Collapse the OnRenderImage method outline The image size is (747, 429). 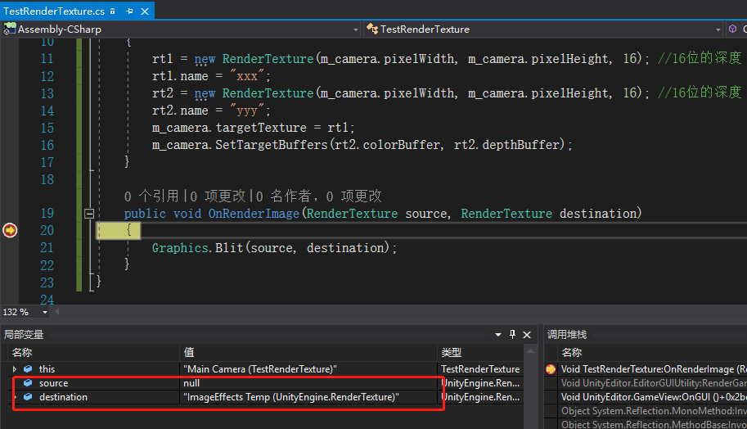(x=89, y=214)
